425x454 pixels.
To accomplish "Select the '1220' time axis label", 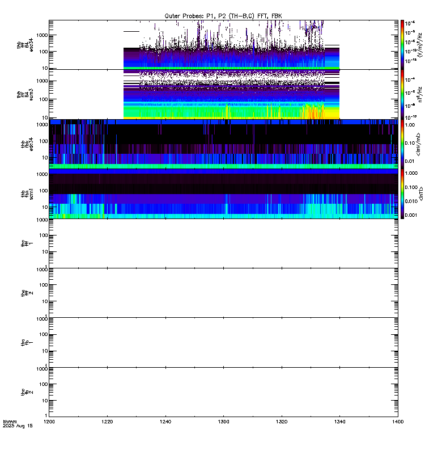I will 107,422.
